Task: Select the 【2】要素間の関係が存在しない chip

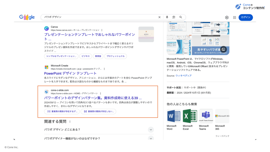Action: tap(99, 112)
